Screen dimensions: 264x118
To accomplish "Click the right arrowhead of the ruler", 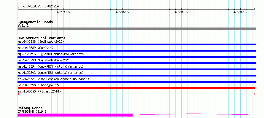I will [x=255, y=9].
